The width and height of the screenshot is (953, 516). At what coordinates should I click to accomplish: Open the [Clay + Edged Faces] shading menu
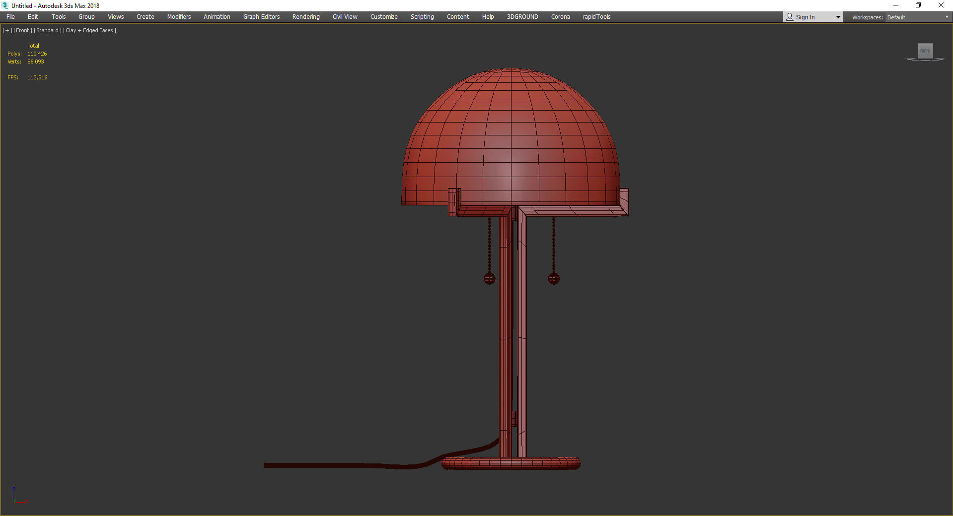point(89,30)
